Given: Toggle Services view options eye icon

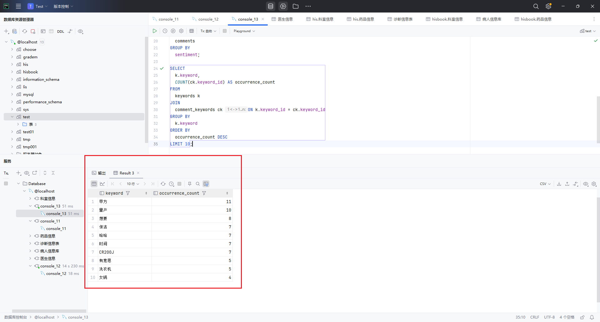Looking at the screenshot, I should click(x=27, y=173).
